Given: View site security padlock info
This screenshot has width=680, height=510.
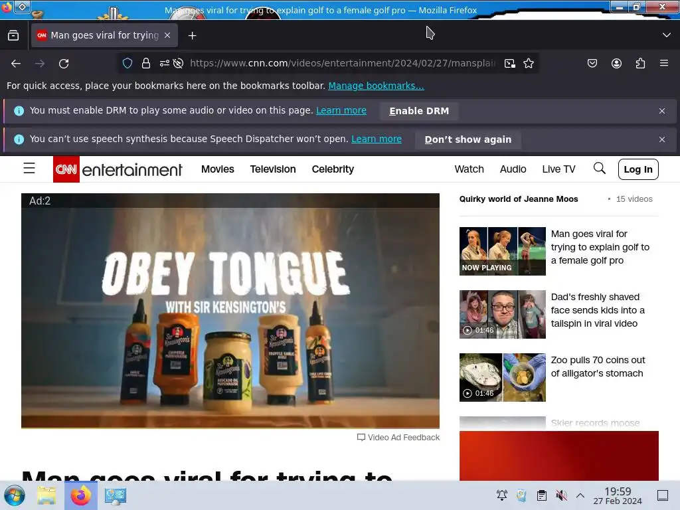Looking at the screenshot, I should click(x=146, y=63).
